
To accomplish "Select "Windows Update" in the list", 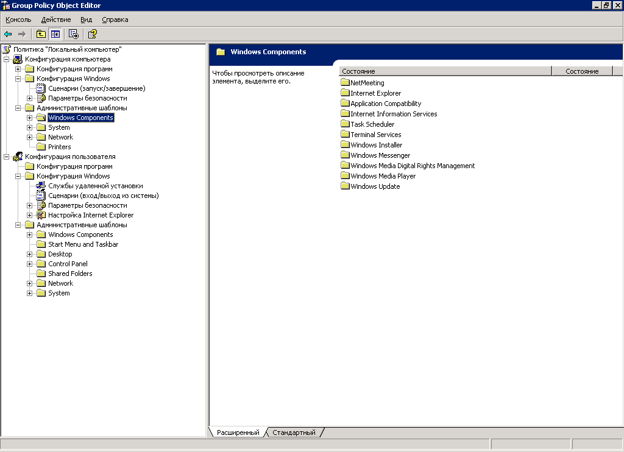I will tap(375, 186).
